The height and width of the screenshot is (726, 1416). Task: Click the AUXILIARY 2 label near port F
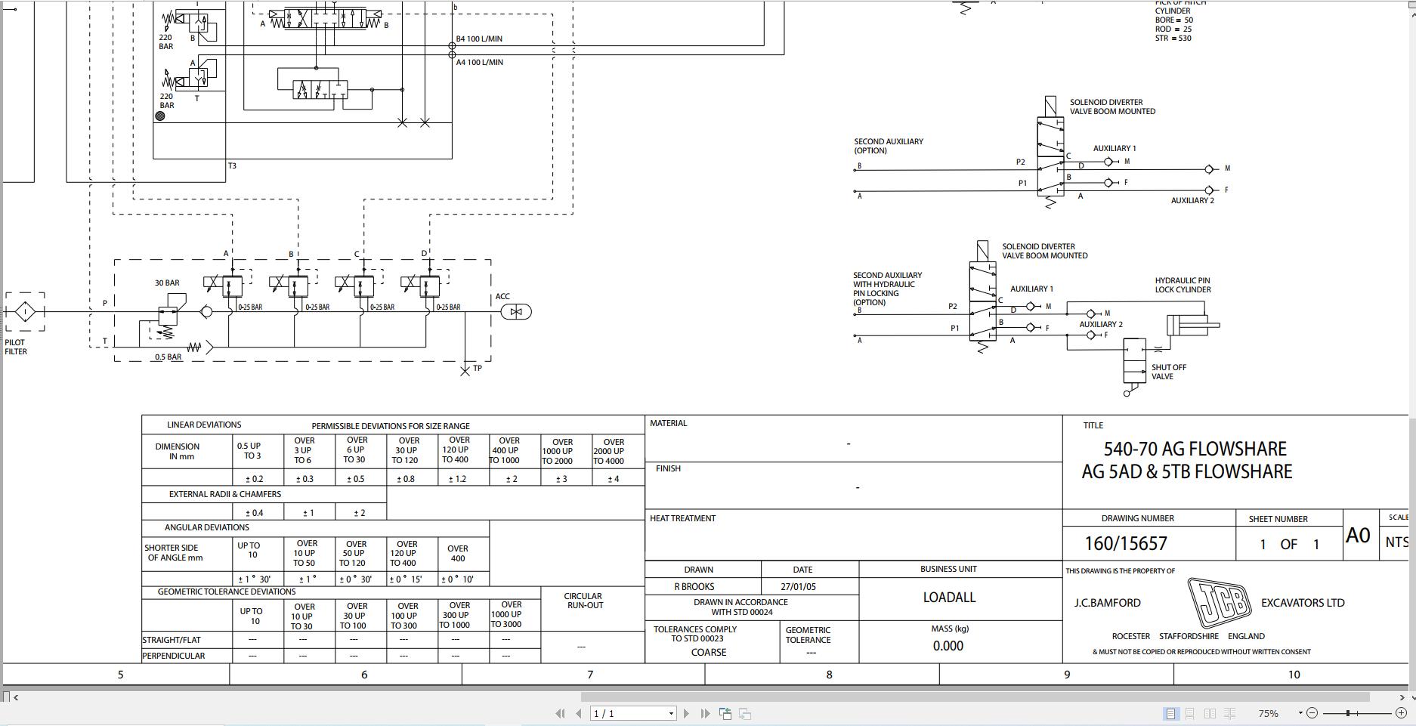point(1192,200)
